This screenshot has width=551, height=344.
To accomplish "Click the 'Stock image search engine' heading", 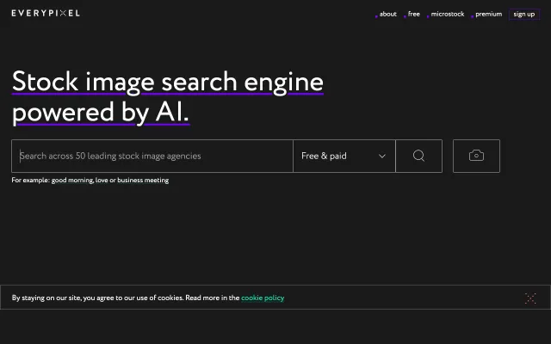I will (168, 82).
